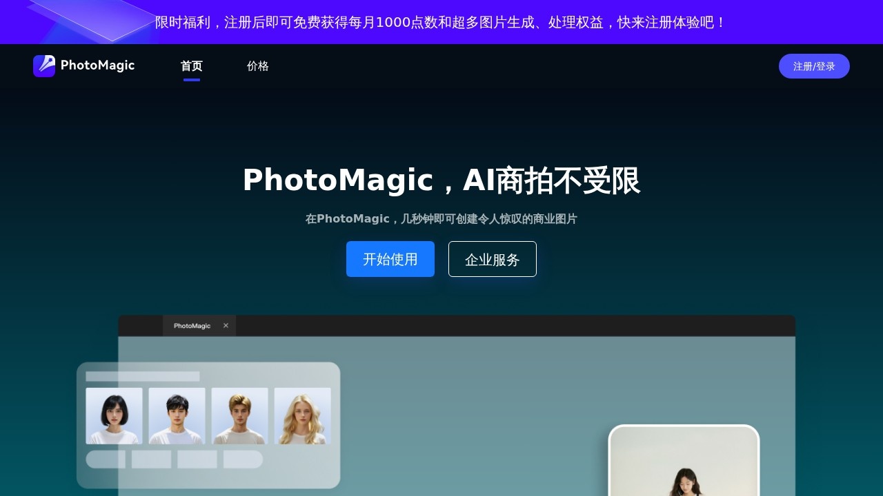Image resolution: width=883 pixels, height=496 pixels.
Task: Open the 价格 navigation tab
Action: pyautogui.click(x=258, y=66)
